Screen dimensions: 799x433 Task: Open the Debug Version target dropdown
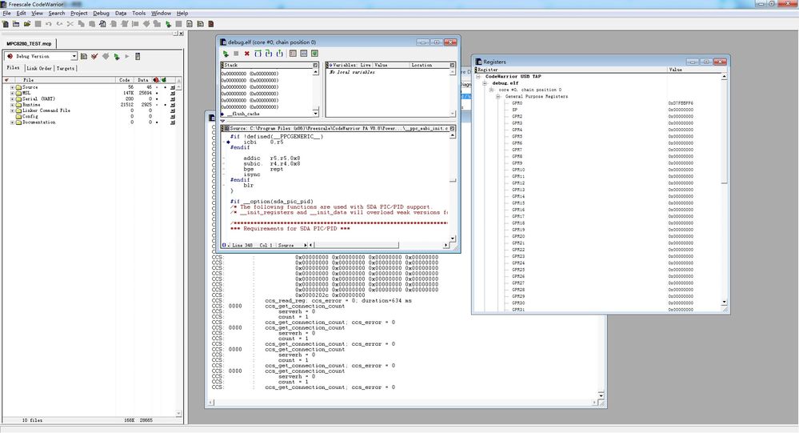pyautogui.click(x=74, y=56)
